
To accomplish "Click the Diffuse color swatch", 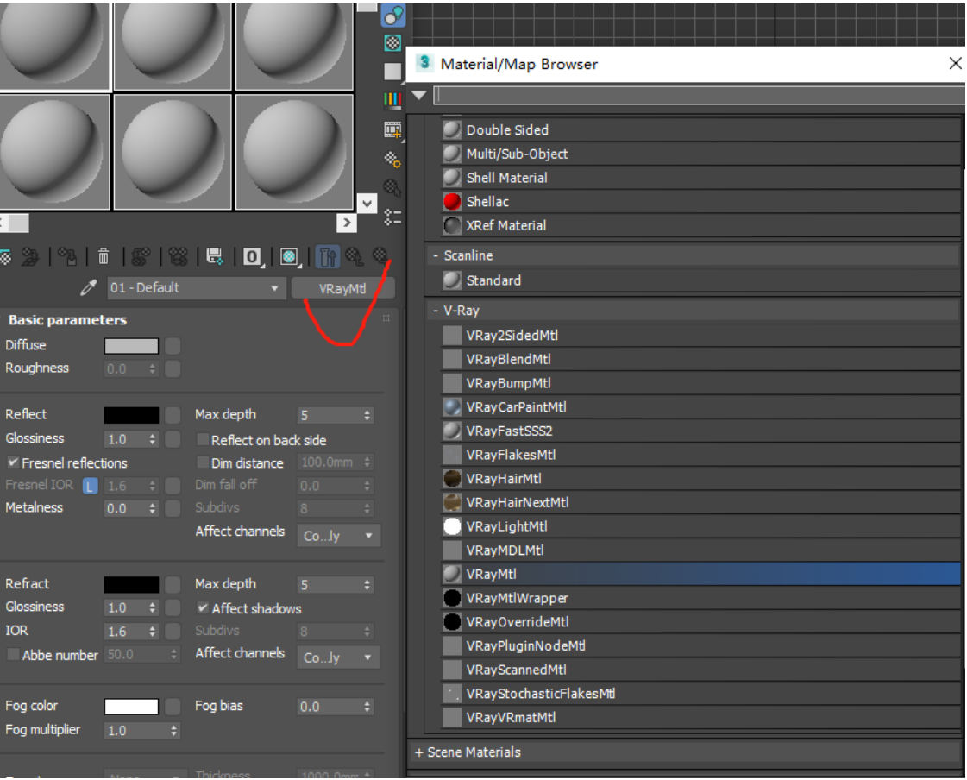I will [131, 346].
